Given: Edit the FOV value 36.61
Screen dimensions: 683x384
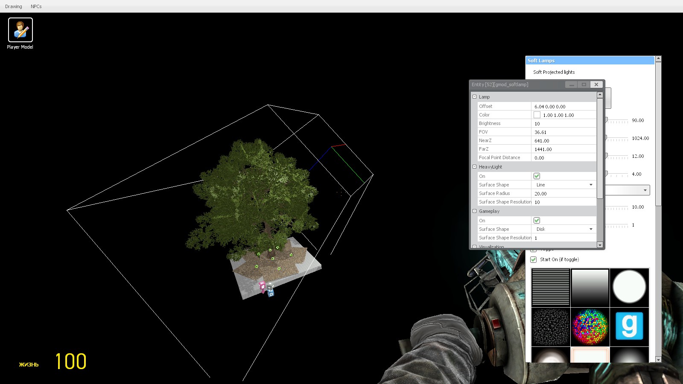Looking at the screenshot, I should [x=564, y=132].
